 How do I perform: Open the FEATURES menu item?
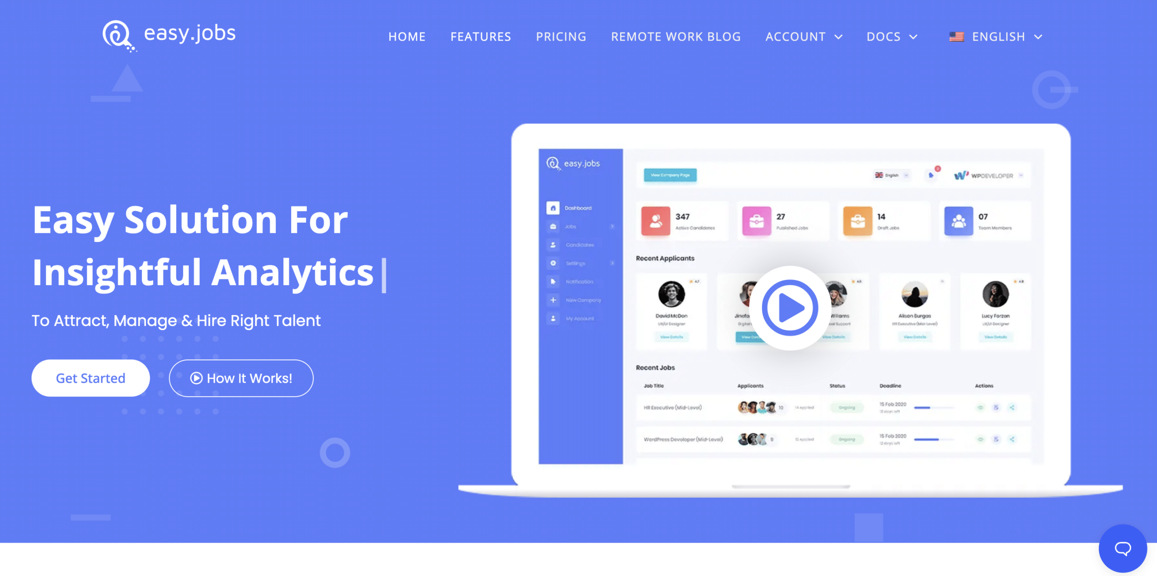click(x=480, y=37)
